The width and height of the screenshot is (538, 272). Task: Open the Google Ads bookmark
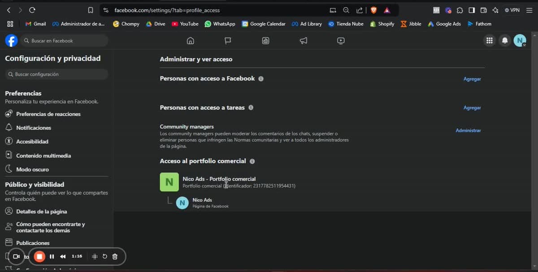coord(444,24)
